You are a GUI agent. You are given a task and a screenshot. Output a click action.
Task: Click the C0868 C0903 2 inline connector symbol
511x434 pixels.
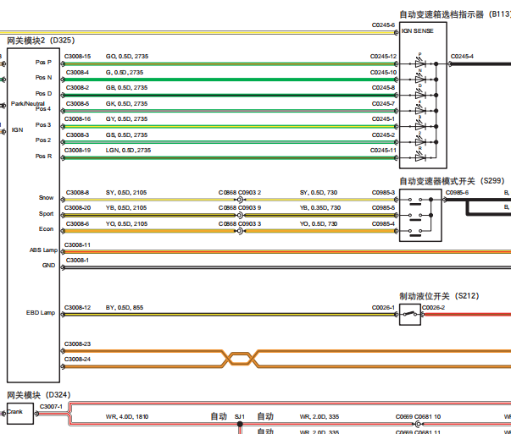240,200
